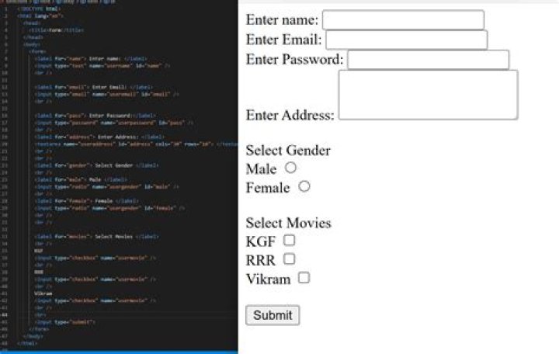Click inside the Enter Address textarea

click(428, 95)
